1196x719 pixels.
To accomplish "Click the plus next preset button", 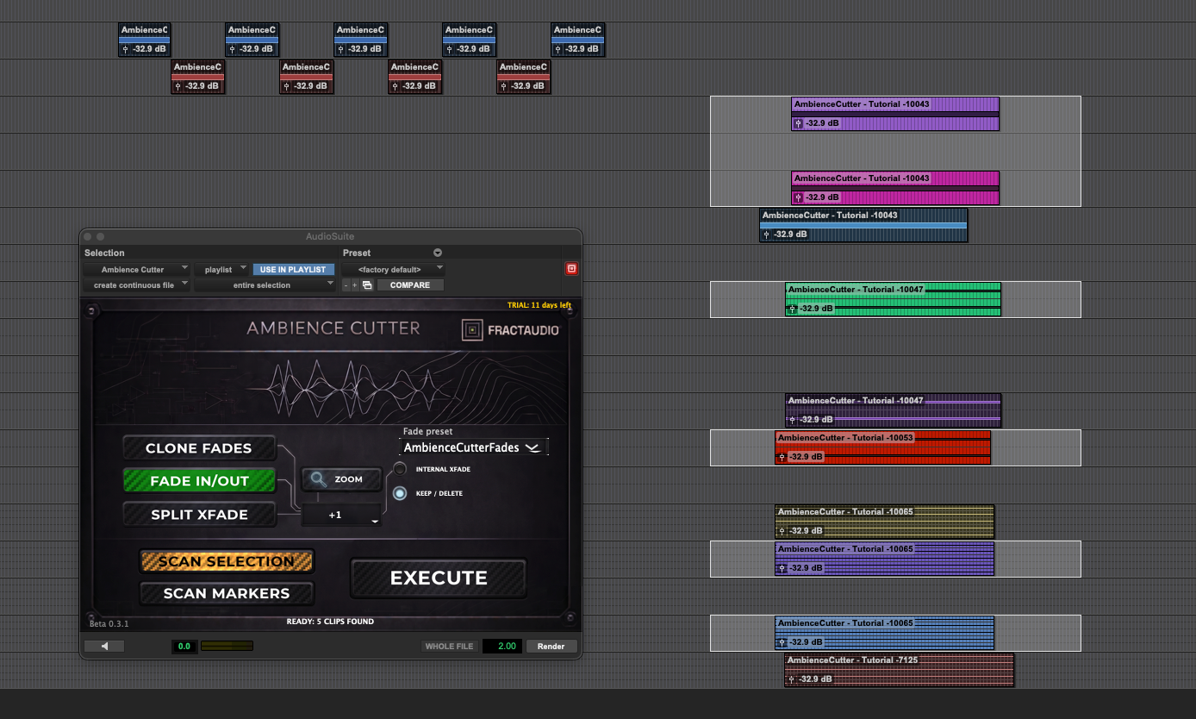I will point(354,285).
